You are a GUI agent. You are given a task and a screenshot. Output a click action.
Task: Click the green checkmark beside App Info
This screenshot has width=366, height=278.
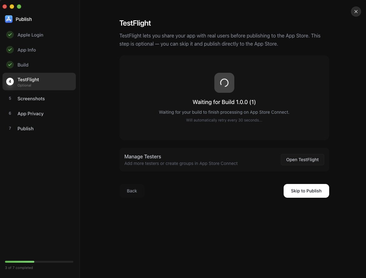coord(10,50)
